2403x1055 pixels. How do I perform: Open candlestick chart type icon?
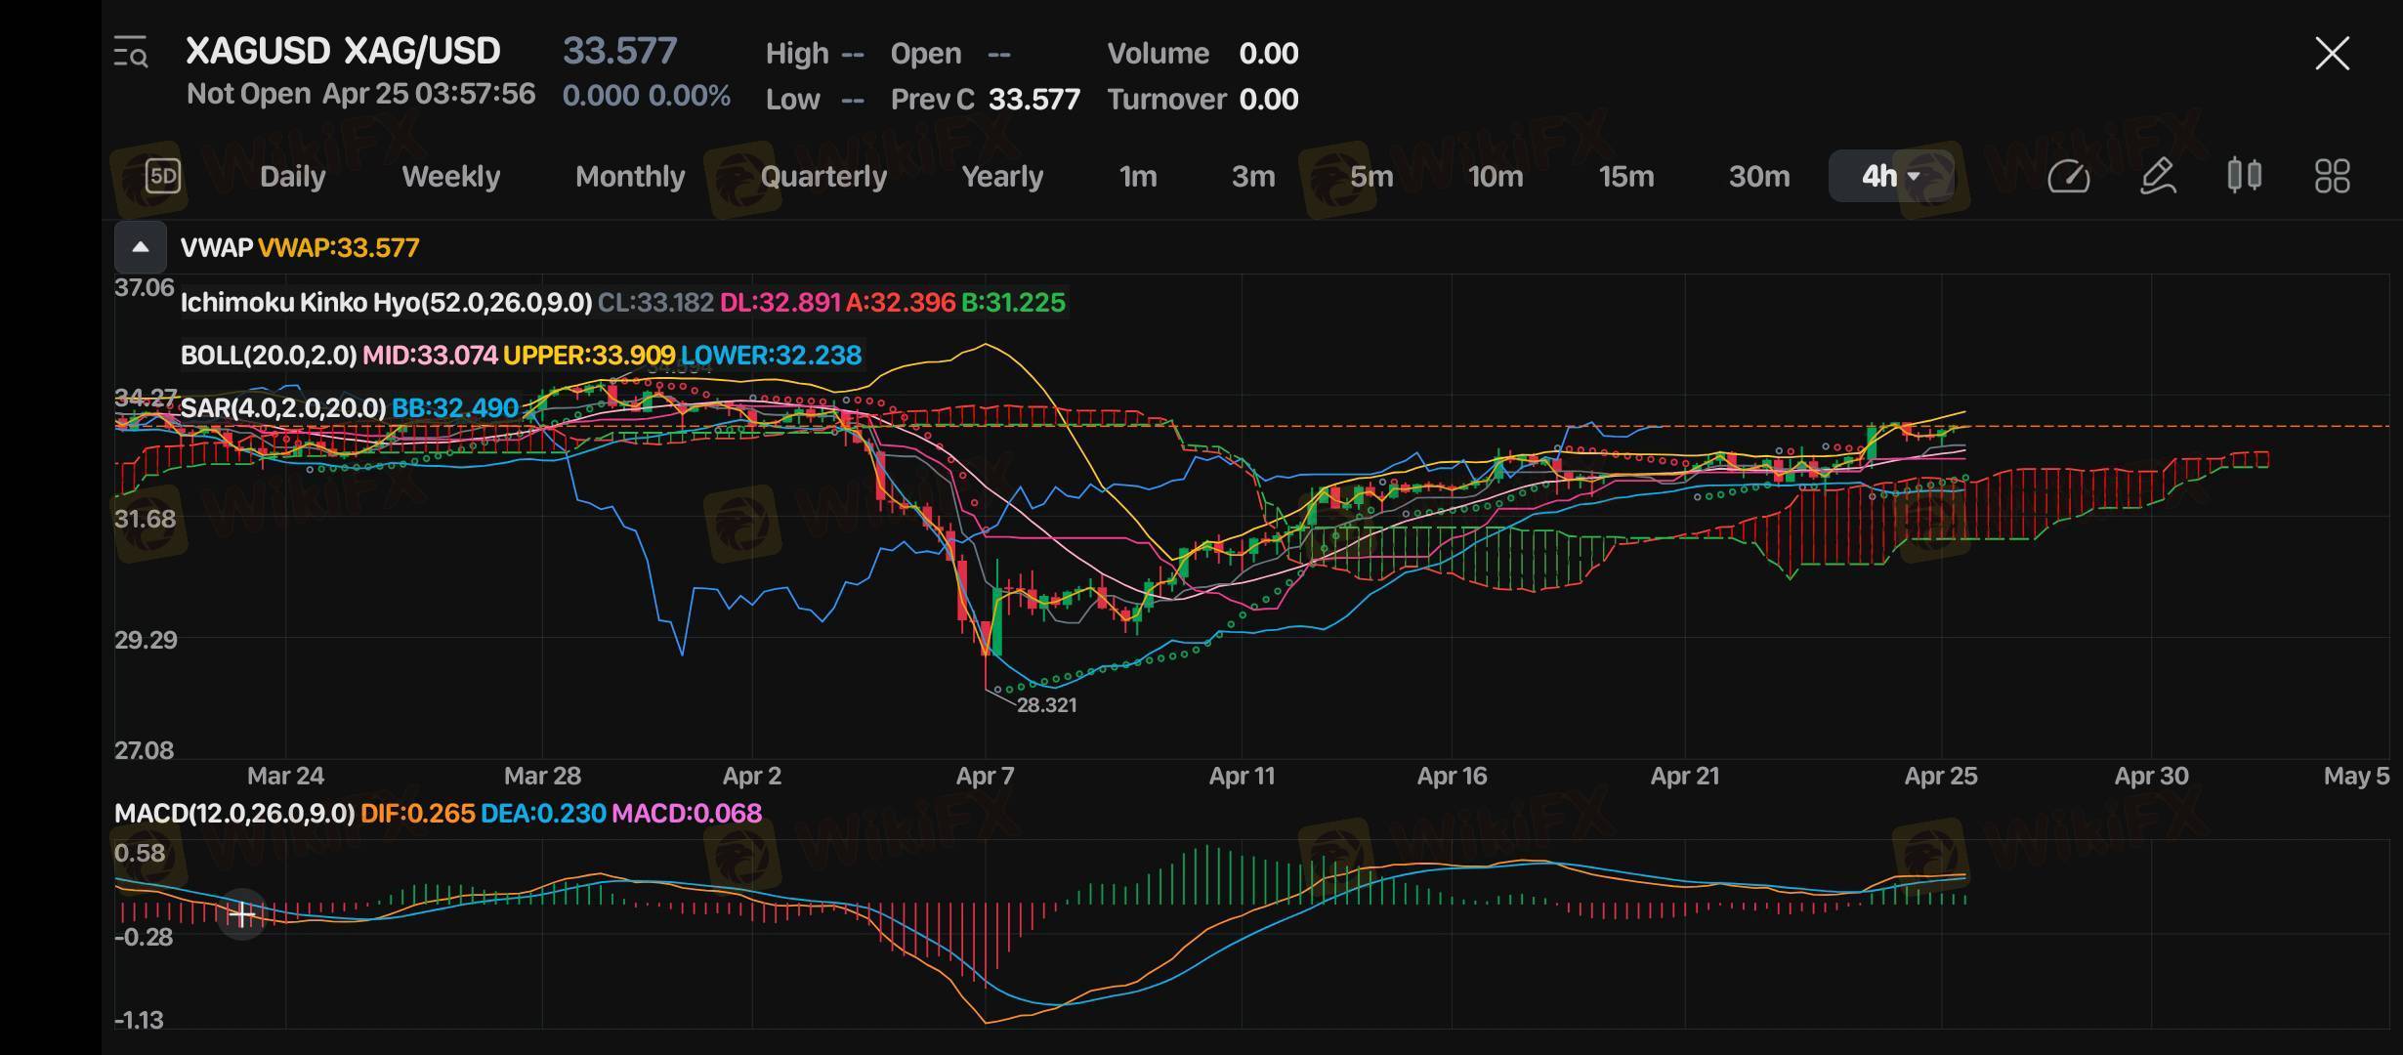click(x=2244, y=177)
